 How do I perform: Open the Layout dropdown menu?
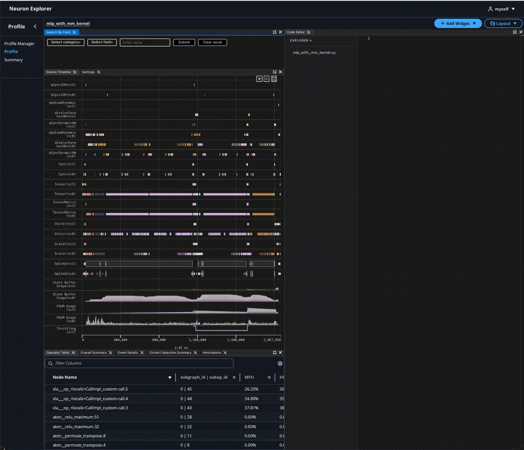[503, 24]
